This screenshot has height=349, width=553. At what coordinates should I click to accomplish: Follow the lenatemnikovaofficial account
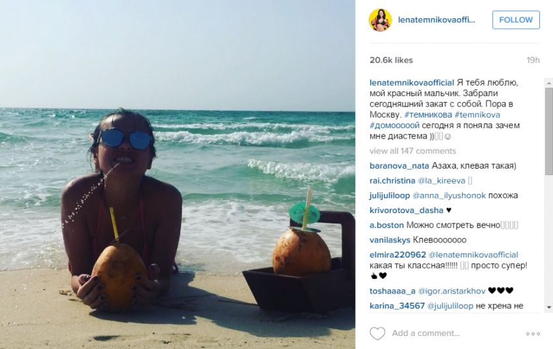point(516,20)
